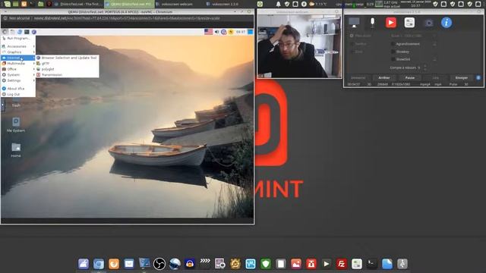Expand the Graphics submenu
Viewport: 486px width, 273px height.
point(18,52)
